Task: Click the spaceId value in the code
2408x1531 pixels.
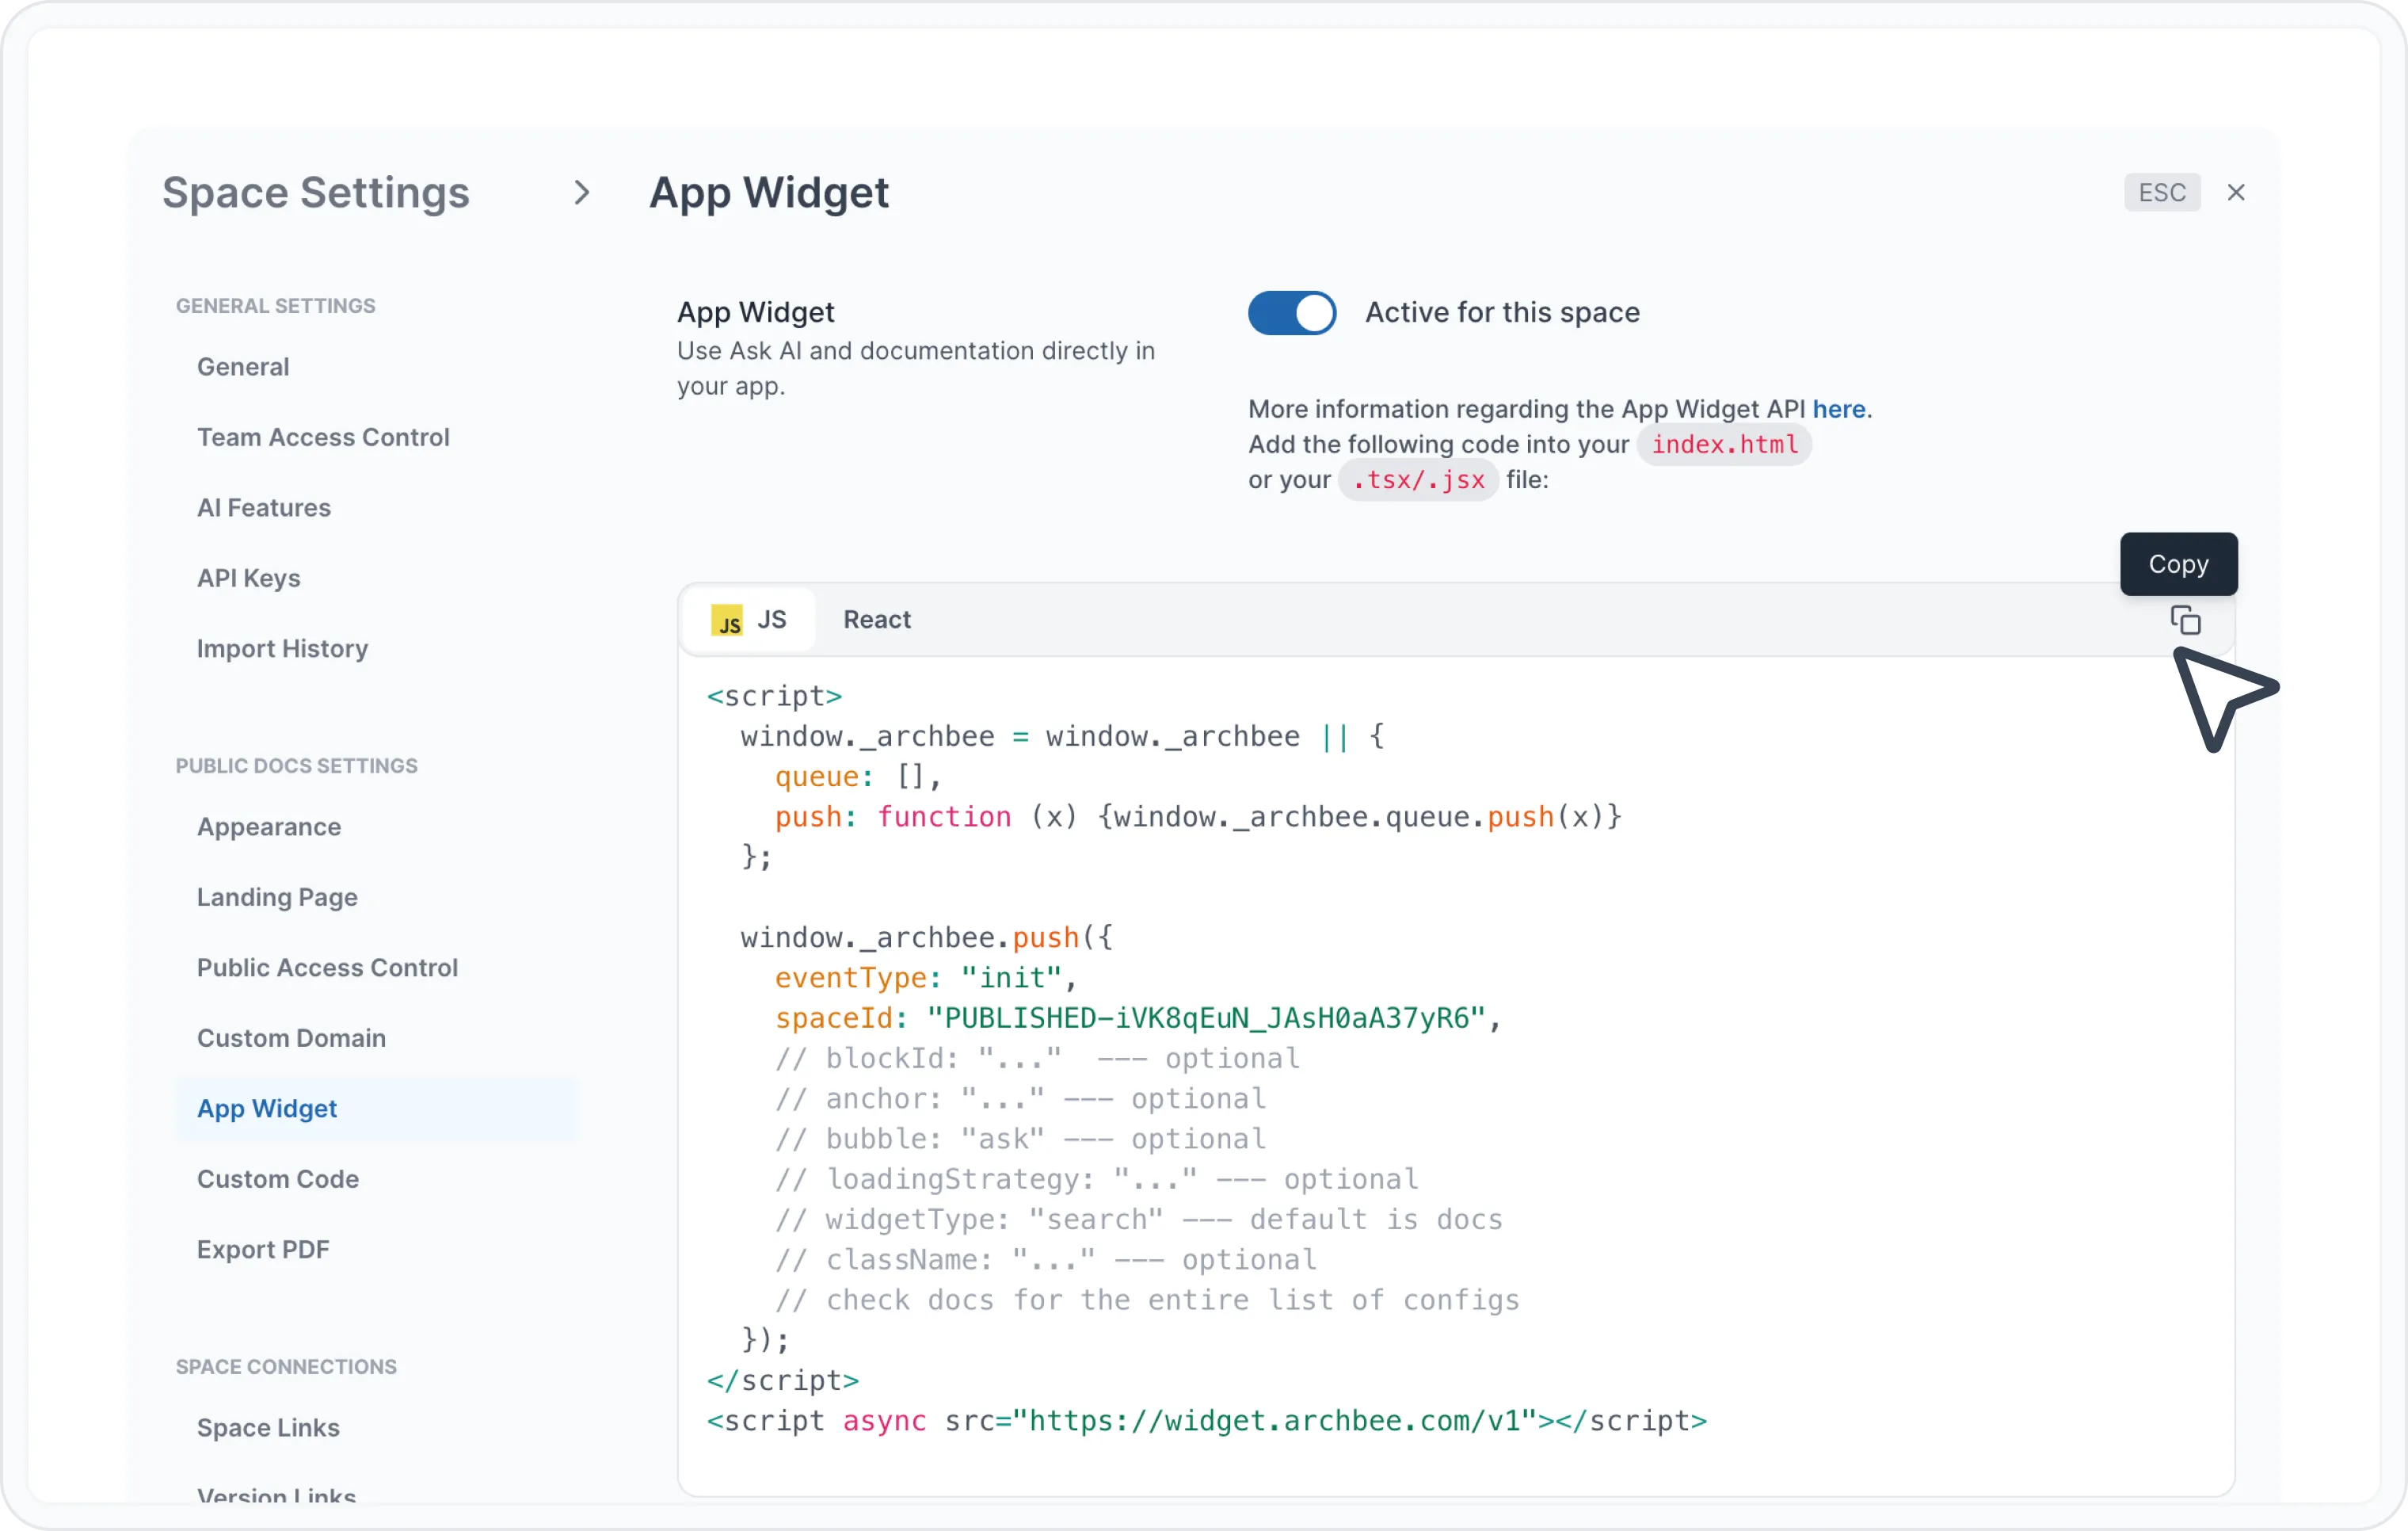Action: tap(1206, 1017)
